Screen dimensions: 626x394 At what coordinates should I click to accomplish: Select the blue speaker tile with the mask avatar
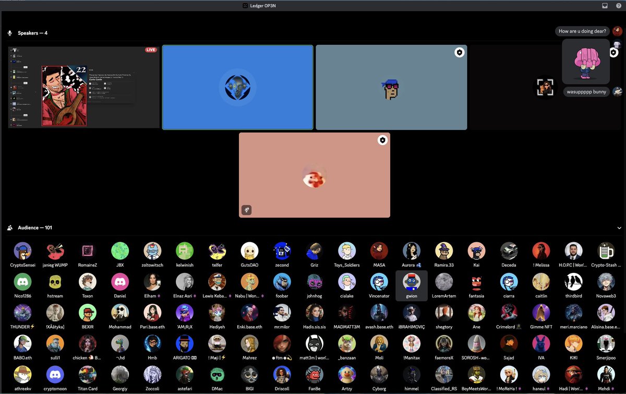237,87
